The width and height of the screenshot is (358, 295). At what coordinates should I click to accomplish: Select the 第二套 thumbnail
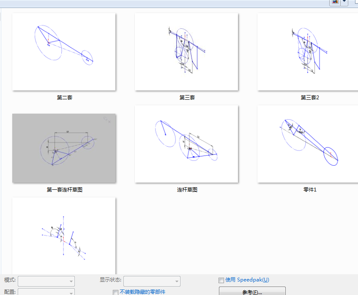point(64,52)
